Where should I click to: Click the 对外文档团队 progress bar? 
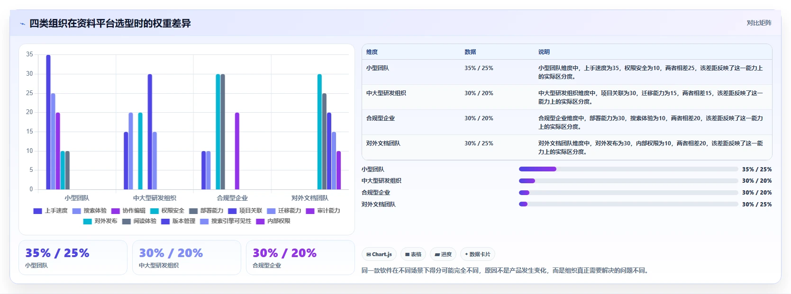click(628, 204)
